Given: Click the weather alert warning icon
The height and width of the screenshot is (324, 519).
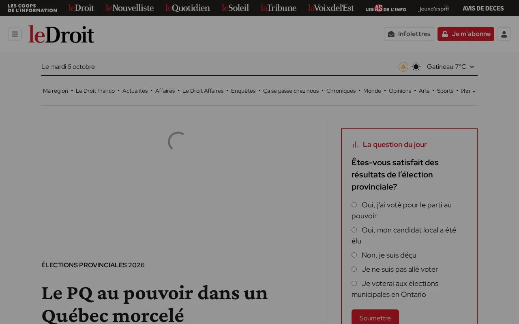Looking at the screenshot, I should point(403,67).
